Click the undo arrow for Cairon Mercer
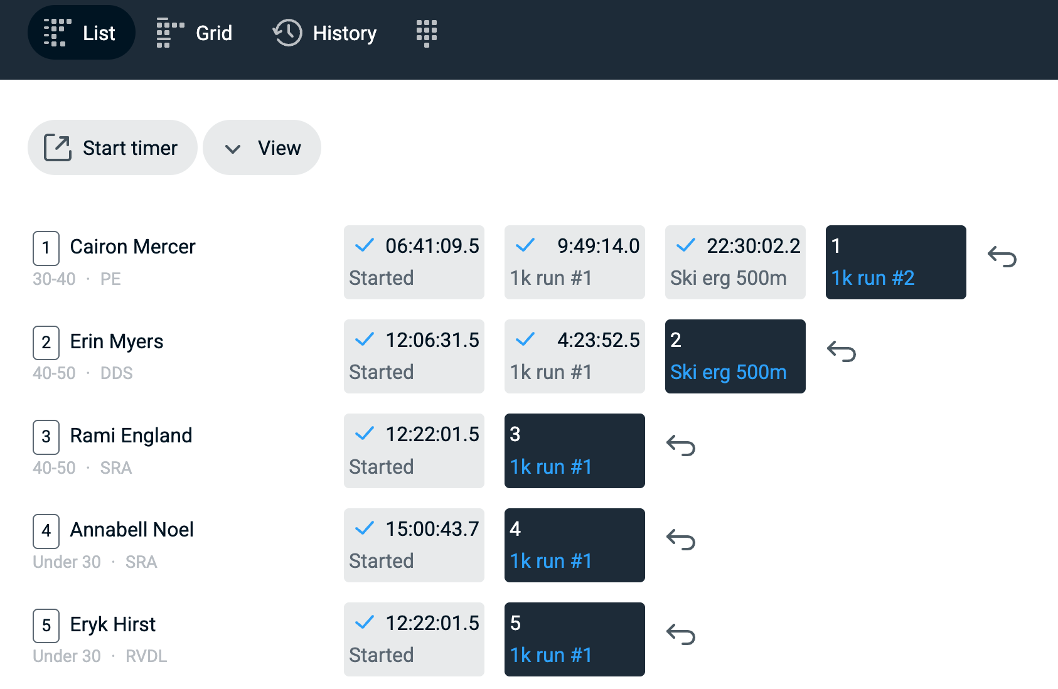Image resolution: width=1058 pixels, height=689 pixels. (x=1002, y=257)
